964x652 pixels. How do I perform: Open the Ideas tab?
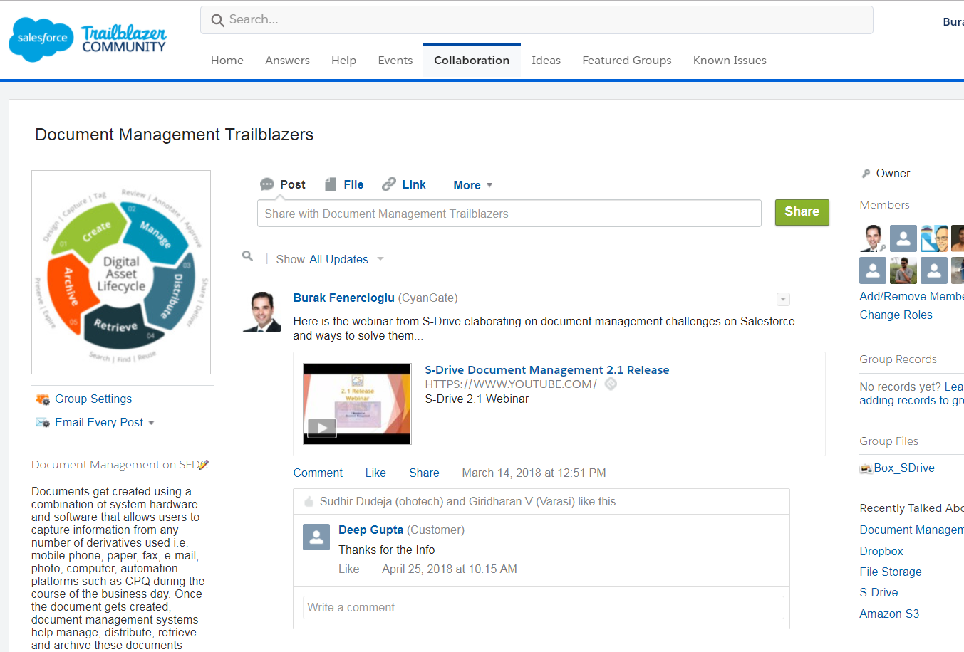[546, 61]
